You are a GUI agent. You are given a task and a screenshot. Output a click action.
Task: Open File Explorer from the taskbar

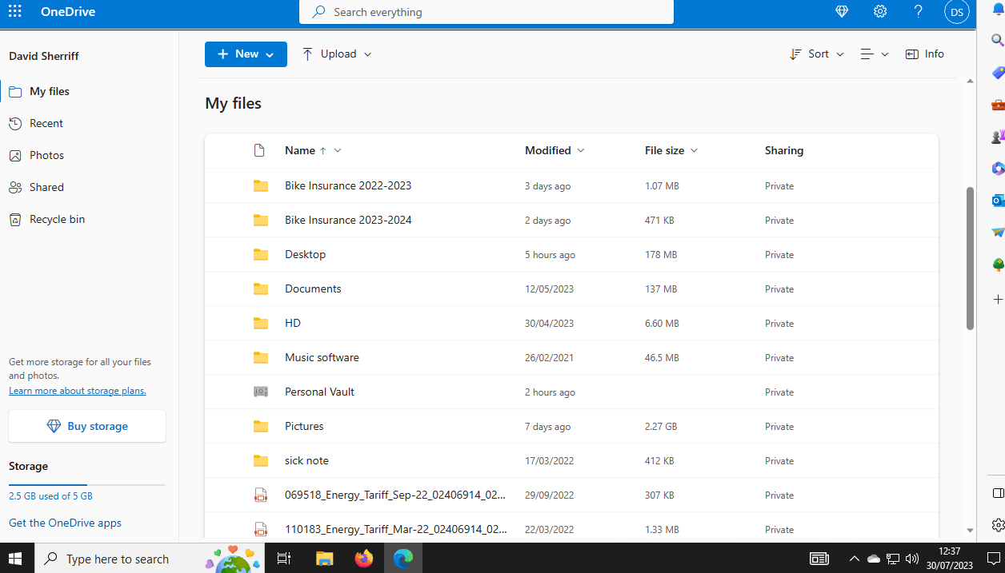323,559
